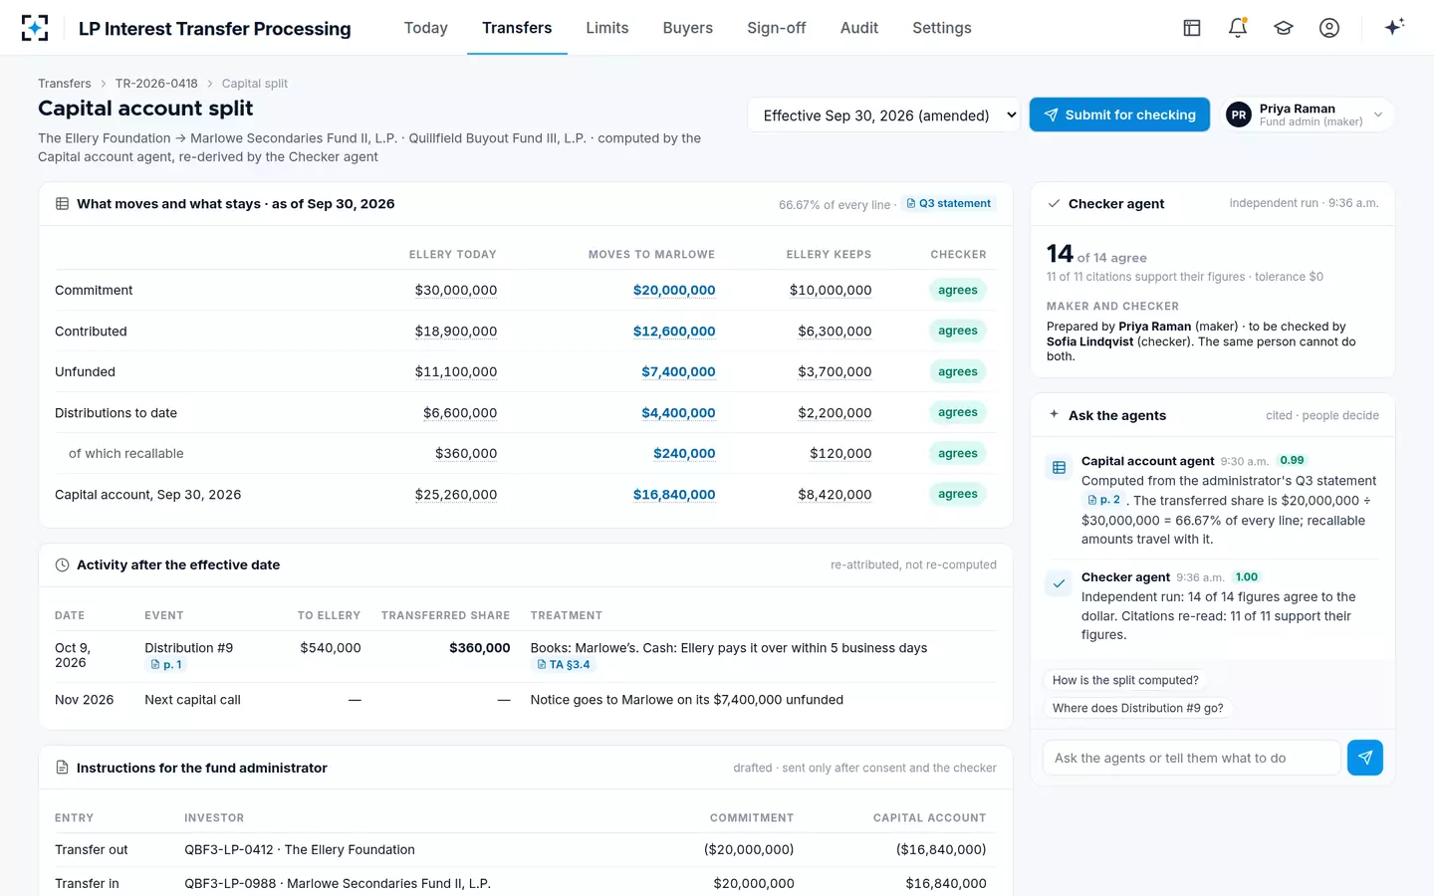
Task: Open the Sign-off tab
Action: coord(777,28)
